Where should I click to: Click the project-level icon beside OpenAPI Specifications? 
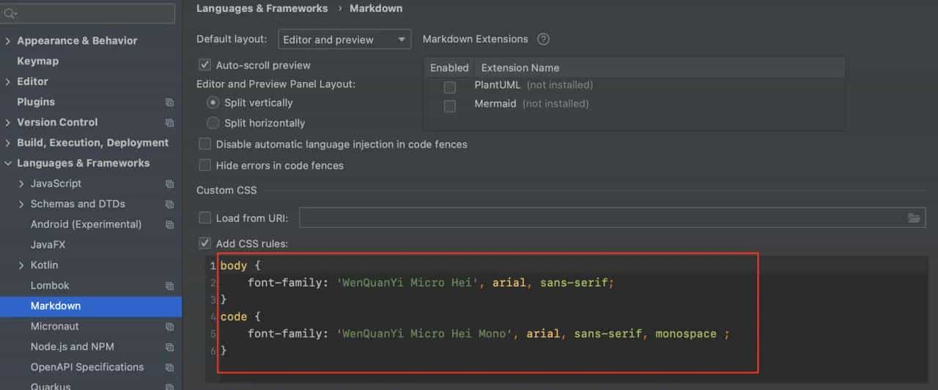click(x=169, y=367)
